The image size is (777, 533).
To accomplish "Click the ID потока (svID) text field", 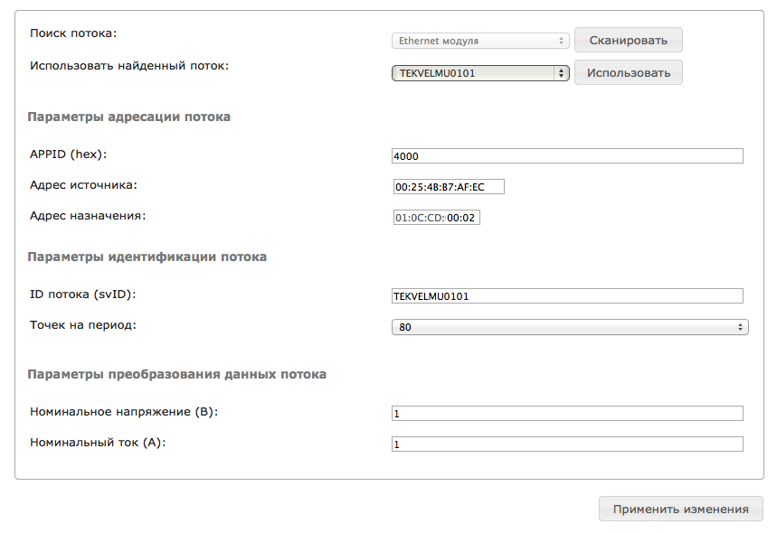I will coord(567,296).
